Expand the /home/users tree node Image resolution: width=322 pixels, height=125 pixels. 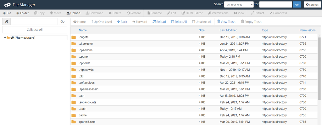(x=5, y=37)
